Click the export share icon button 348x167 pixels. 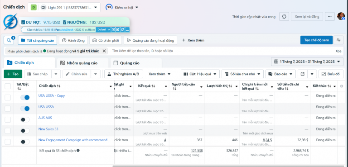[x=302, y=74]
